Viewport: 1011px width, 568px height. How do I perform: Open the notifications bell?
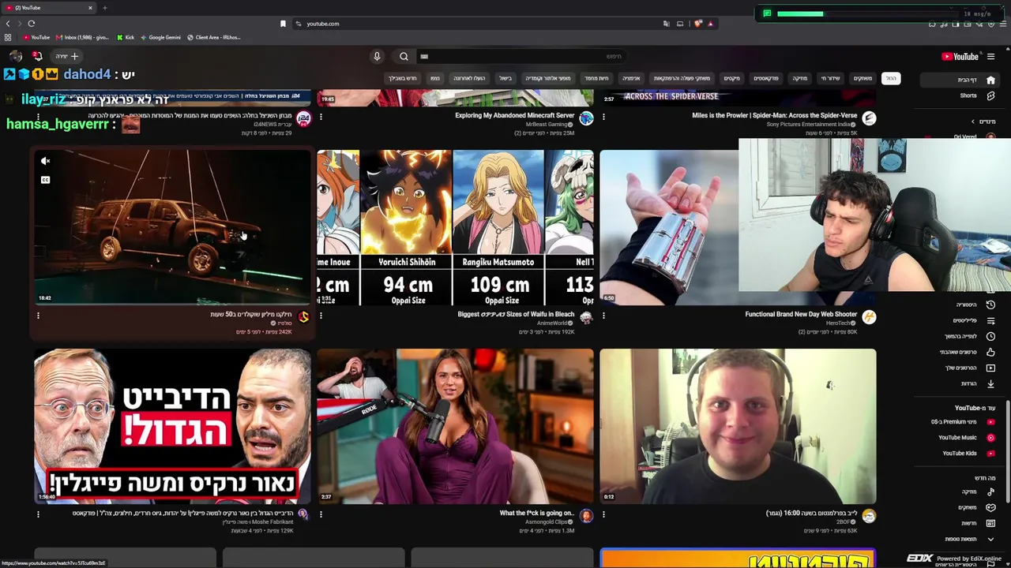pos(37,56)
